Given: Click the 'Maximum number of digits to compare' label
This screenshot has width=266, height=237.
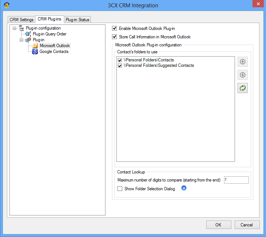Looking at the screenshot, I should [x=169, y=180].
